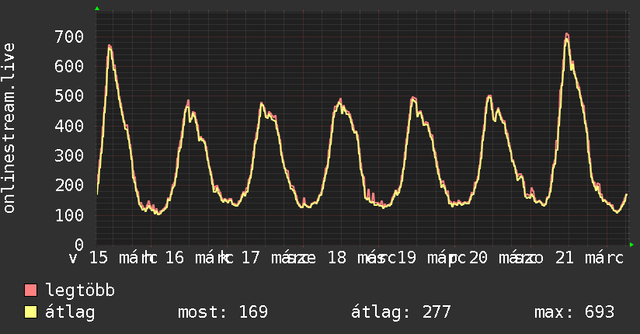Viewport: 640px width, 334px height.
Task: Click the pink legtöbb legend swatch
Action: pos(30,290)
